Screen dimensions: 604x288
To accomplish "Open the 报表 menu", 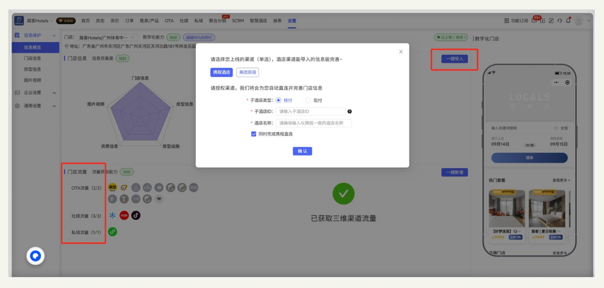I will [277, 21].
